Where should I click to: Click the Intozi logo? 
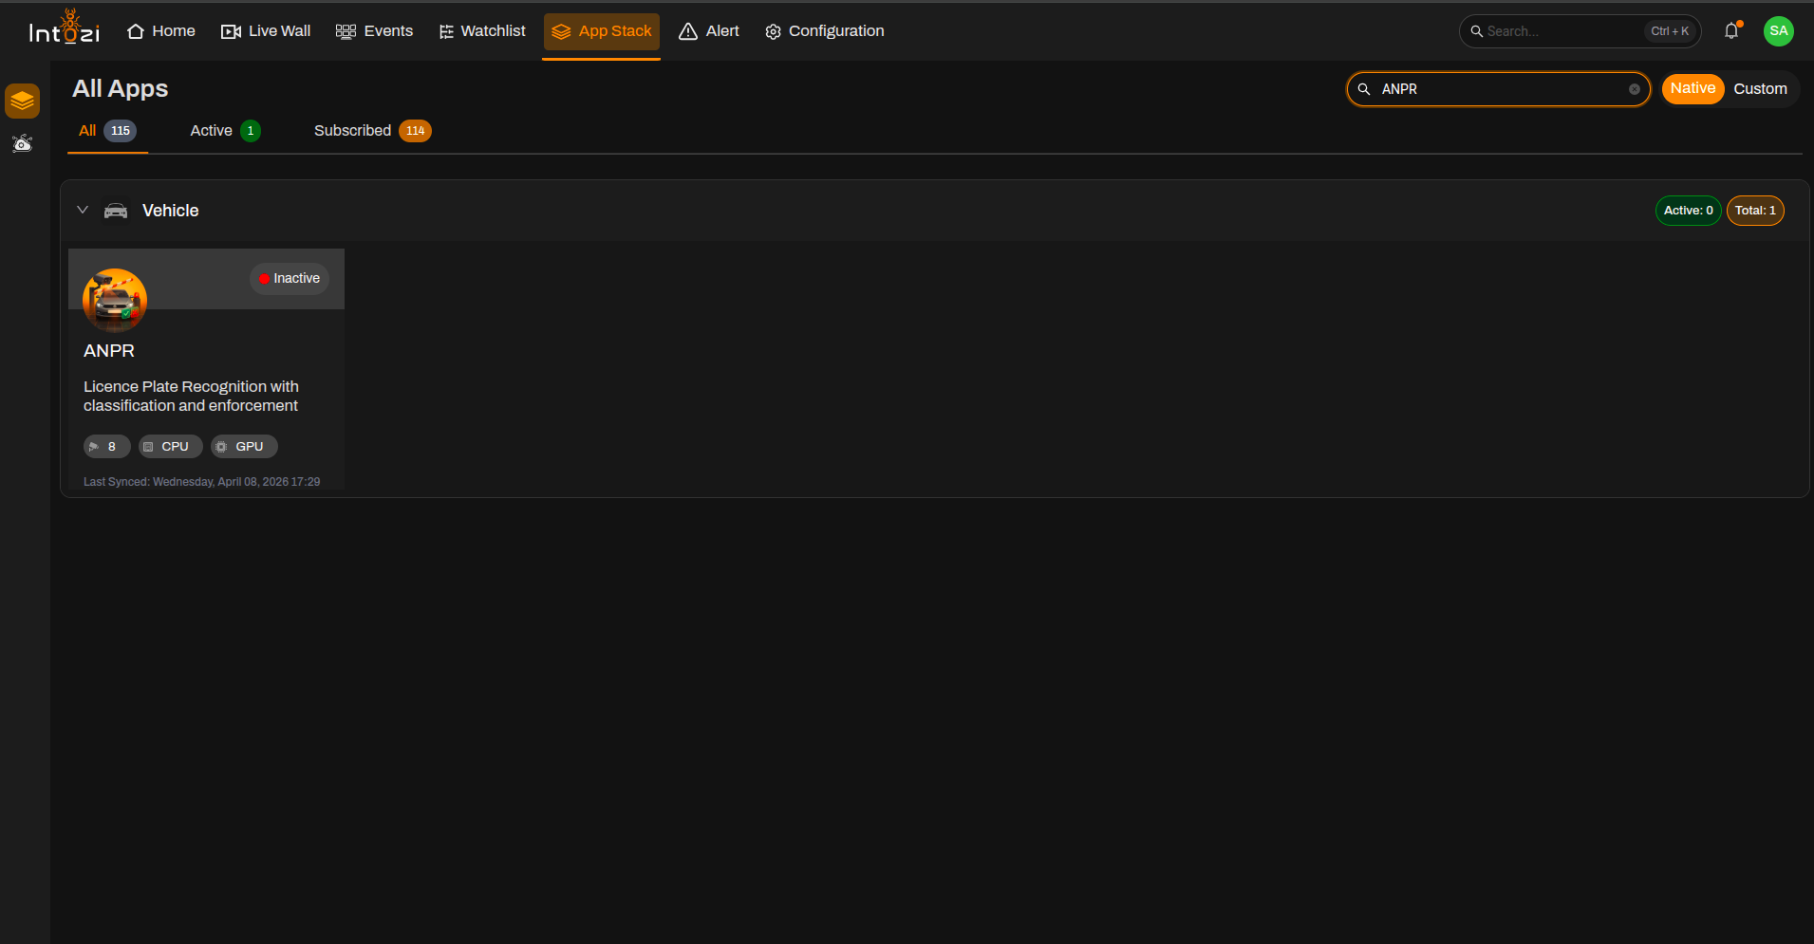64,28
